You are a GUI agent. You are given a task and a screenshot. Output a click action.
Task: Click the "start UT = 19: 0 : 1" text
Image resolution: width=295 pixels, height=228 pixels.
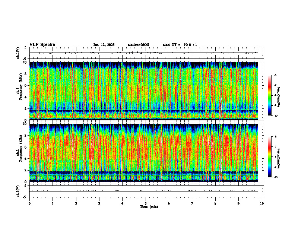click(x=180, y=45)
